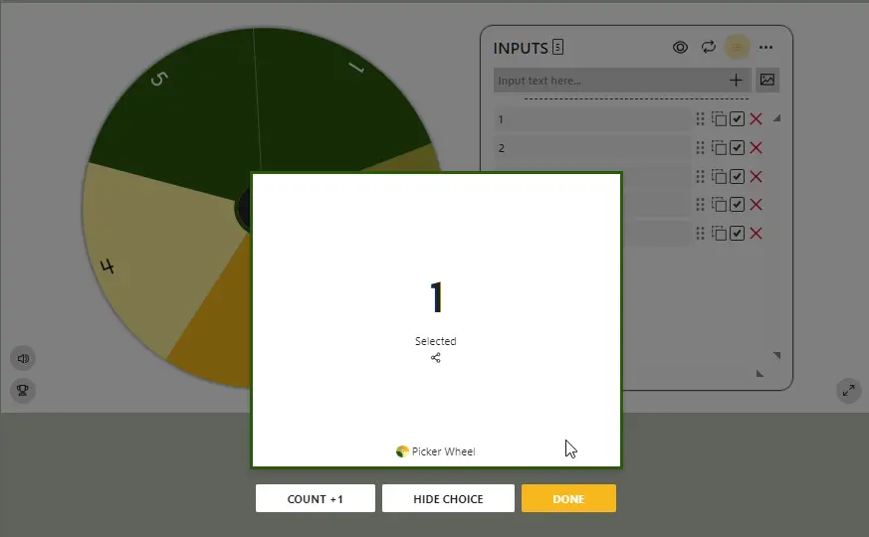Click the input 2 text field
Image resolution: width=869 pixels, height=537 pixels.
pos(592,148)
